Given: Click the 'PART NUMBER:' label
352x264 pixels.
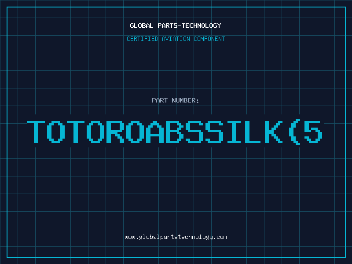Looking at the screenshot, I should point(176,100).
